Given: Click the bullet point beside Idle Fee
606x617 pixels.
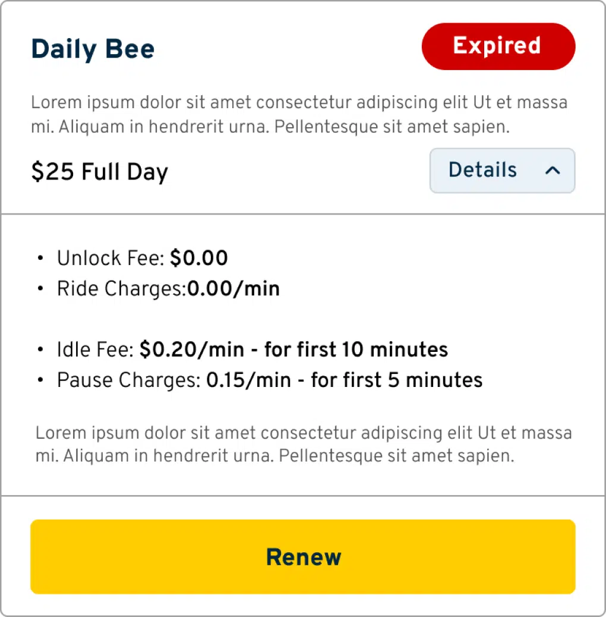Looking at the screenshot, I should (40, 350).
